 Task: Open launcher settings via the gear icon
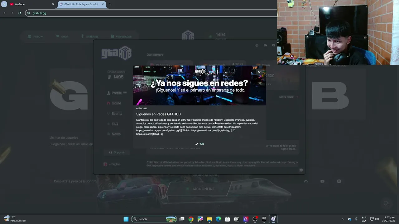[x=301, y=170]
